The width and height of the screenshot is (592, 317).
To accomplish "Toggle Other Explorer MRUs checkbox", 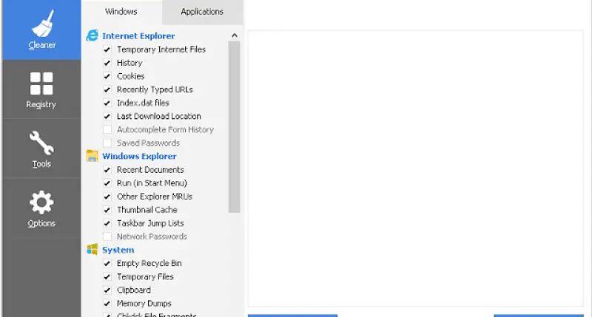I will point(107,197).
